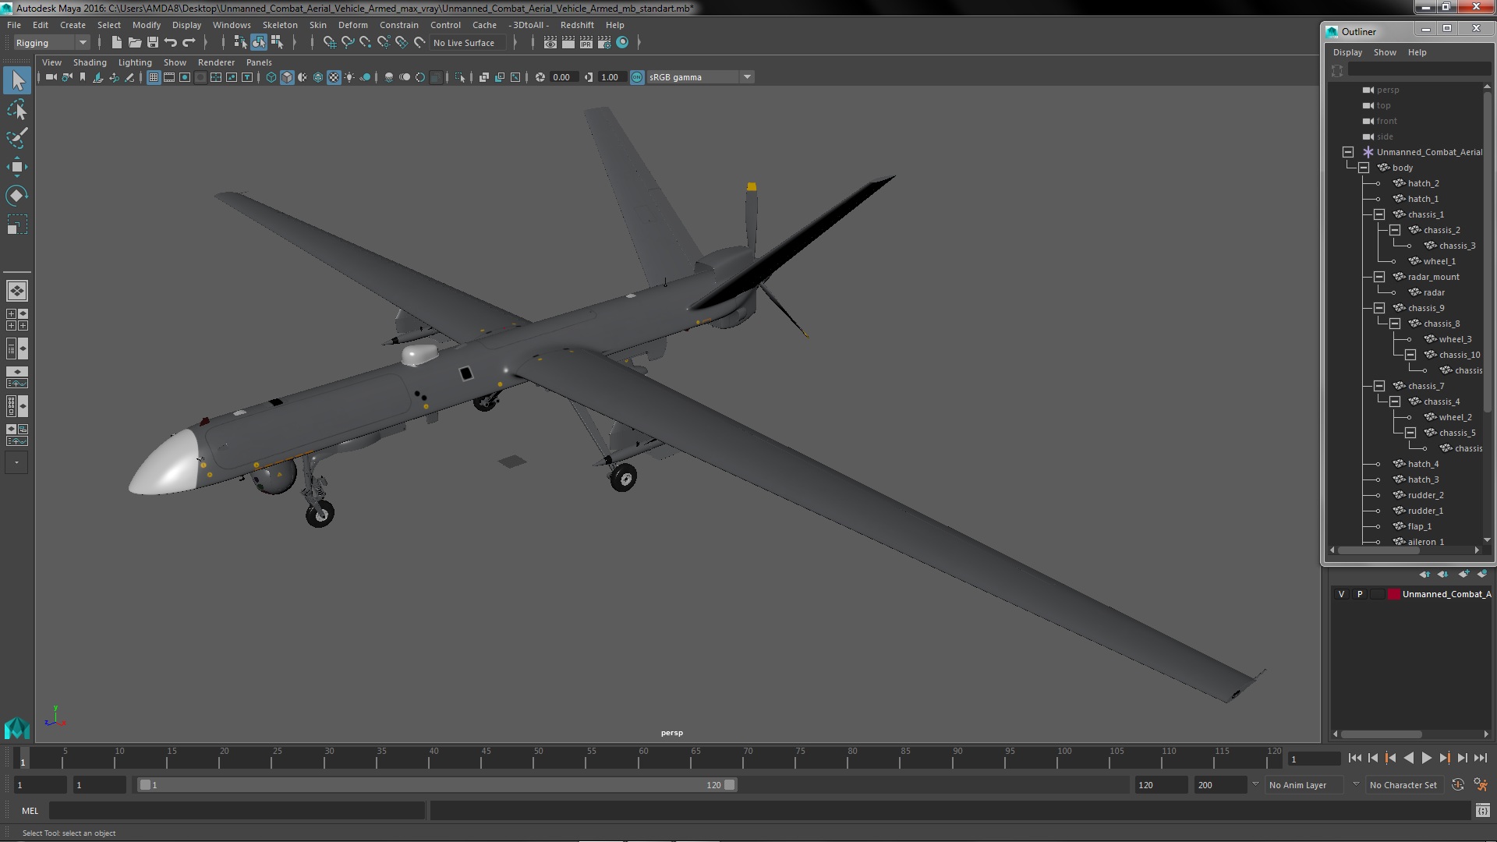Select the Rotate tool

point(17,196)
